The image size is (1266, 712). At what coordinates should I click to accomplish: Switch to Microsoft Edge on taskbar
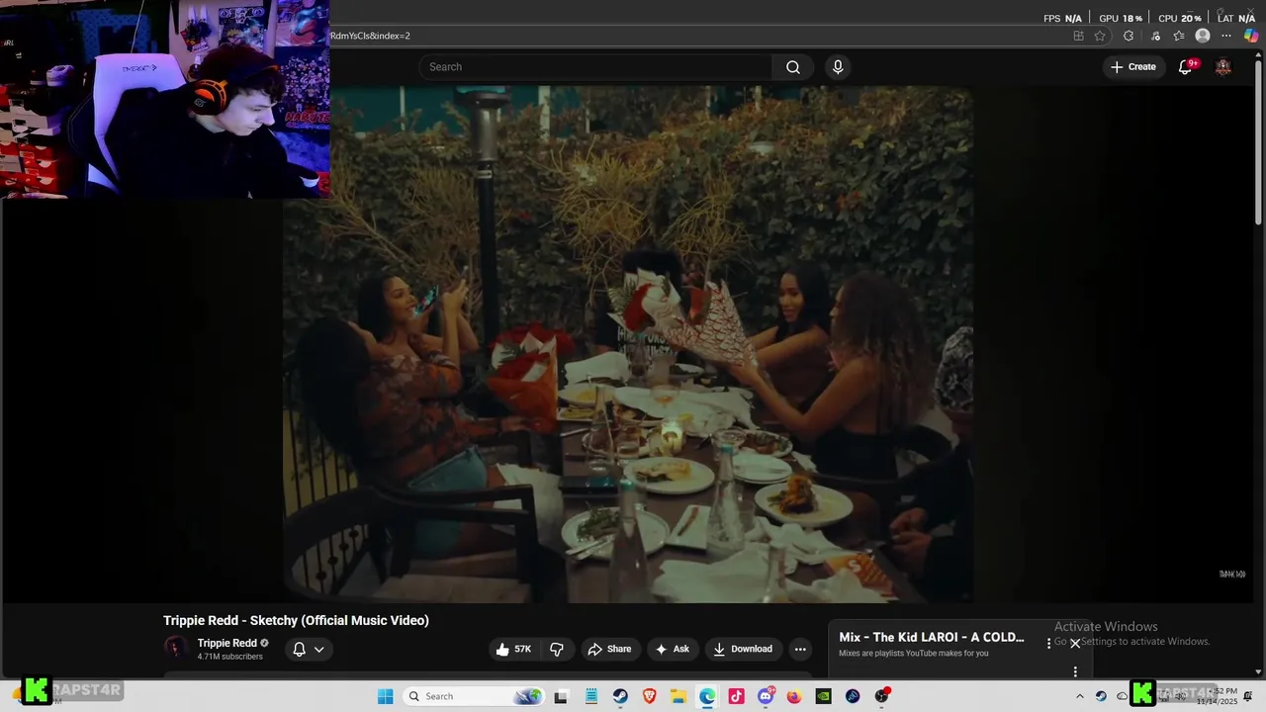coord(707,696)
